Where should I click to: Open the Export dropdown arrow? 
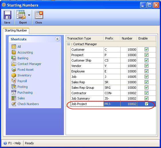click(x=29, y=15)
